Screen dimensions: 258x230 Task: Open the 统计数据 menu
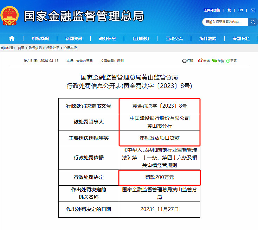click(208, 39)
